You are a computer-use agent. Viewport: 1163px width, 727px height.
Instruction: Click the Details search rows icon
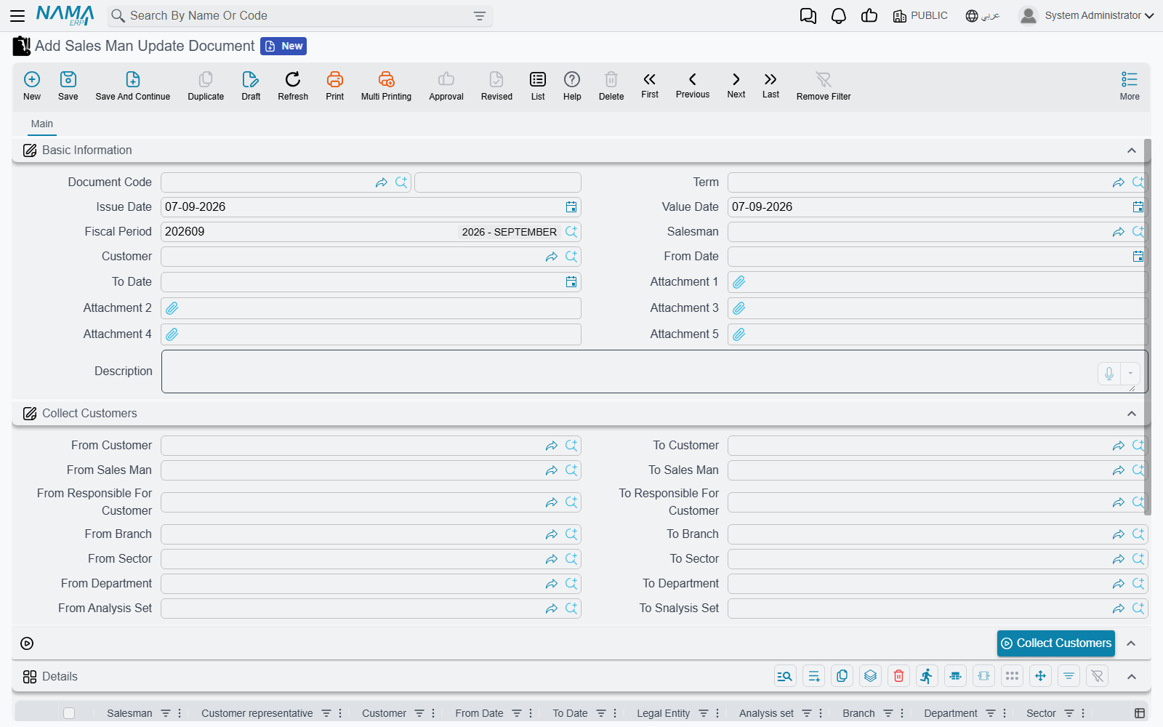785,676
